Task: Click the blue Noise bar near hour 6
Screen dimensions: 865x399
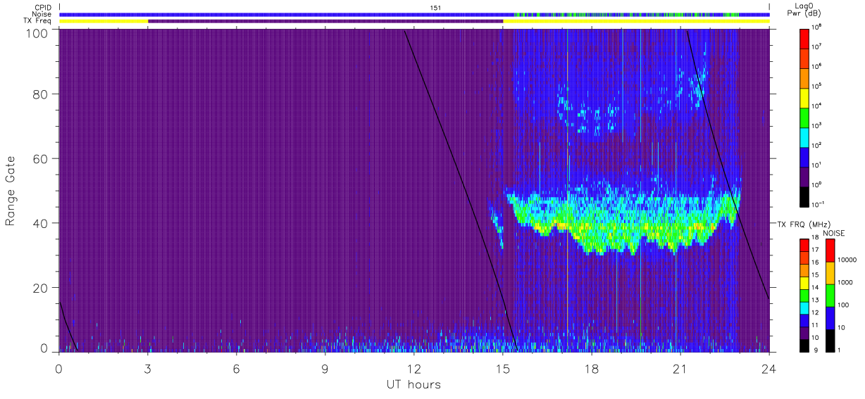Action: tap(237, 14)
